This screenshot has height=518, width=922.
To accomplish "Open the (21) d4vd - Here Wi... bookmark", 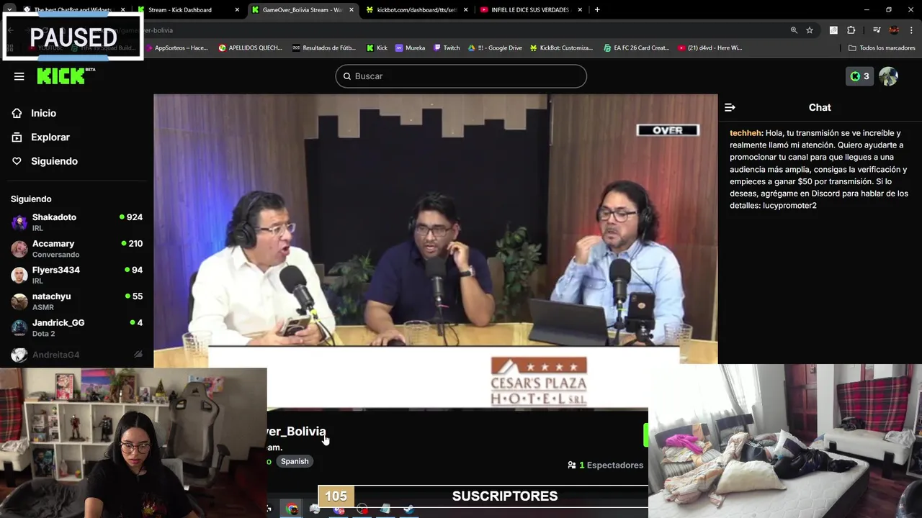I will point(710,48).
